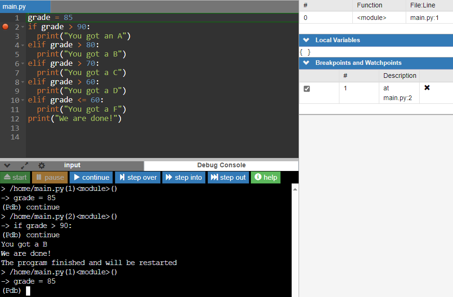This screenshot has width=453, height=297.
Task: Fold the elif block at line 10
Action: pyautogui.click(x=23, y=100)
